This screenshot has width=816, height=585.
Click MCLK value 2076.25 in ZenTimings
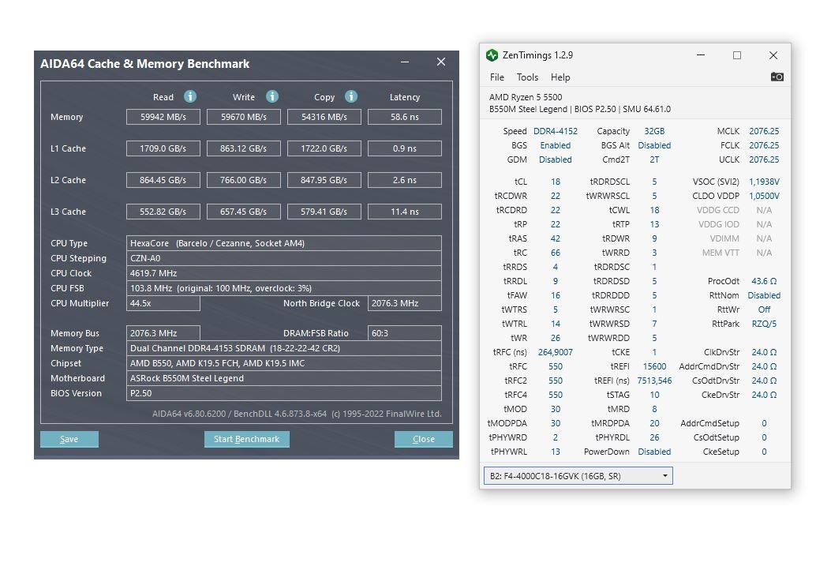pos(764,131)
